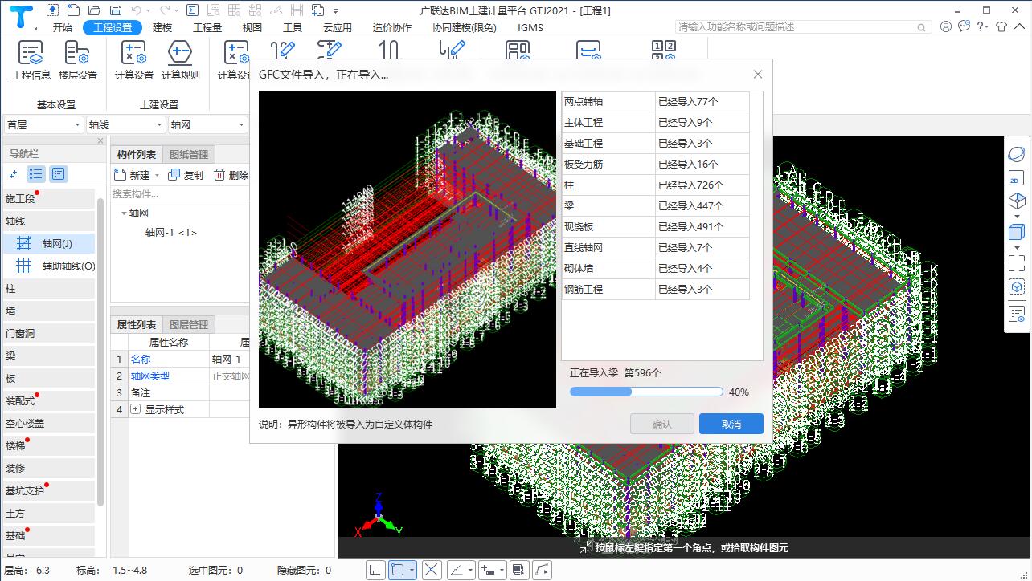Click the cross snap icon in the status bar

point(432,570)
